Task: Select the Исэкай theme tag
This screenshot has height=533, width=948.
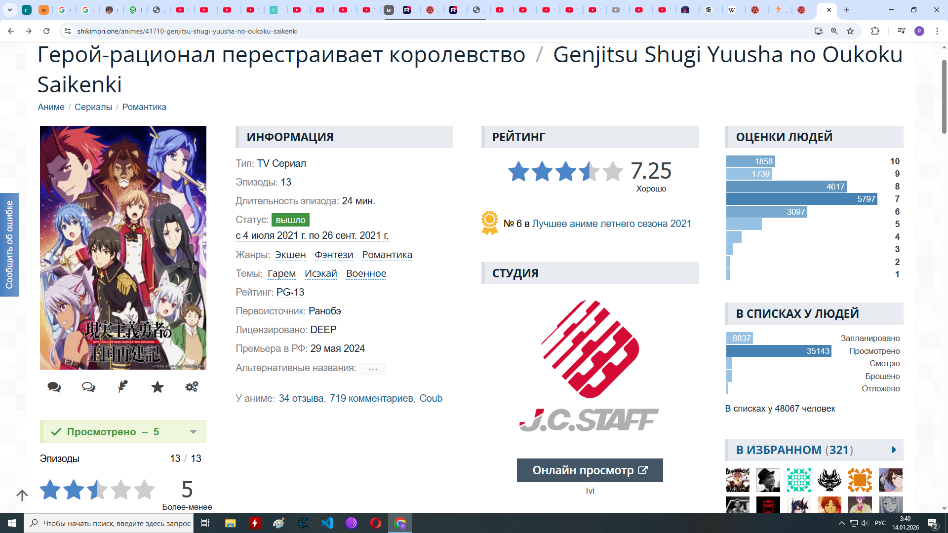Action: [320, 273]
